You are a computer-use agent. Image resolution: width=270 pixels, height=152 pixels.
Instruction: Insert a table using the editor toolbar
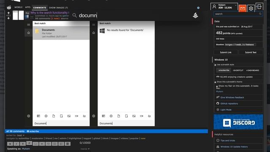point(67,144)
